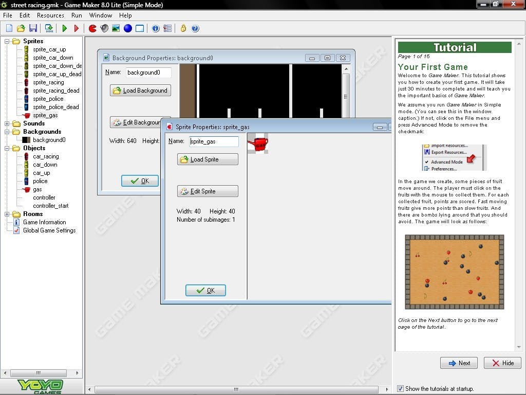Image resolution: width=526 pixels, height=395 pixels.
Task: Create a stand-alone executable icon
Action: click(x=49, y=29)
